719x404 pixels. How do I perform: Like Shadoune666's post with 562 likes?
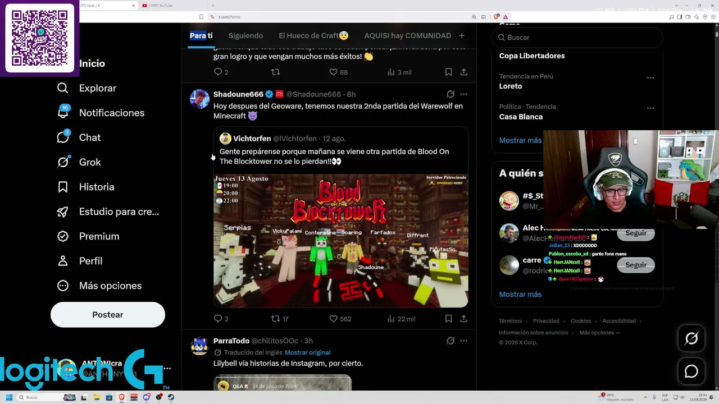(333, 319)
